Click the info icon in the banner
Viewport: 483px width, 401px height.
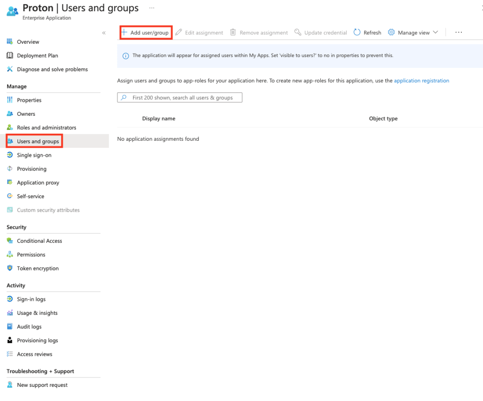coord(125,56)
